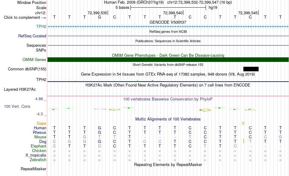Select the orange gap count 5
The height and width of the screenshot is (176, 289).
point(243,124)
